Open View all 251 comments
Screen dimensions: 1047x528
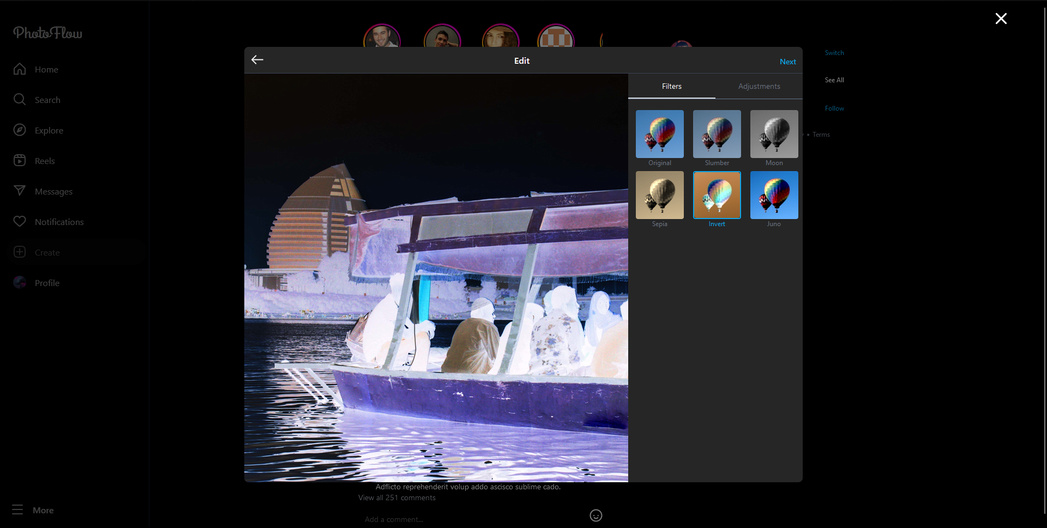[x=397, y=498]
